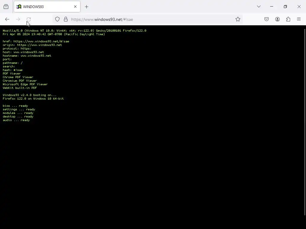Click the 'WebKit built-in PDF' line
The width and height of the screenshot is (306, 229).
click(20, 88)
